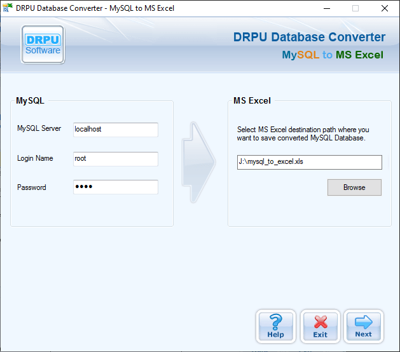
Task: Click the "MySQL to MS Excel" banner subtitle
Action: (x=333, y=55)
